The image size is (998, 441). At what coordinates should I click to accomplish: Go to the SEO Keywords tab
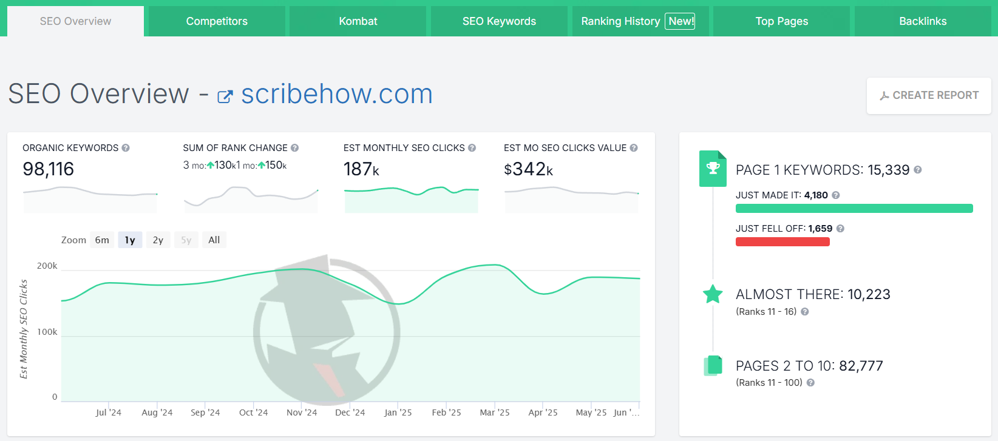tap(499, 21)
